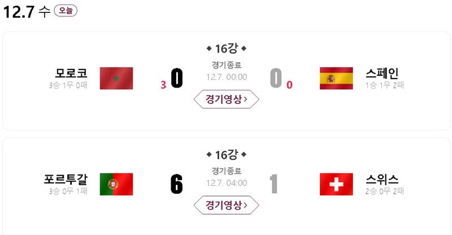
Task: Select the 스위스 team name
Action: pos(382,179)
